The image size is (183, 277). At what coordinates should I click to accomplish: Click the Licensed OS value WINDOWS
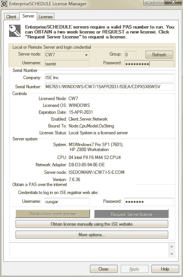click(79, 105)
